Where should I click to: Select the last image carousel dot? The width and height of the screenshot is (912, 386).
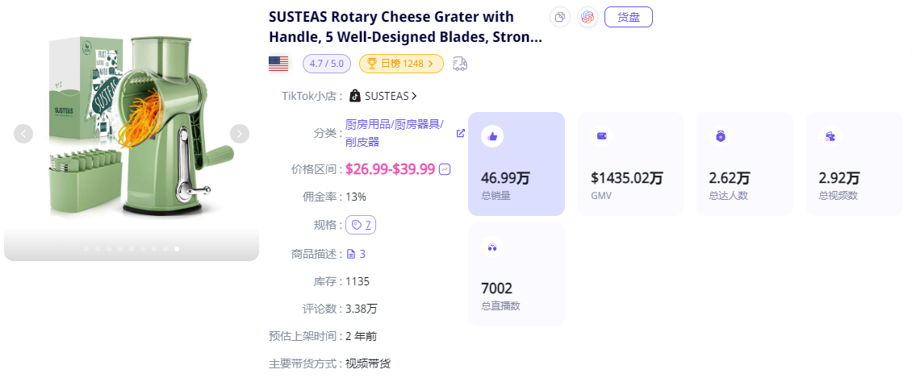click(177, 249)
